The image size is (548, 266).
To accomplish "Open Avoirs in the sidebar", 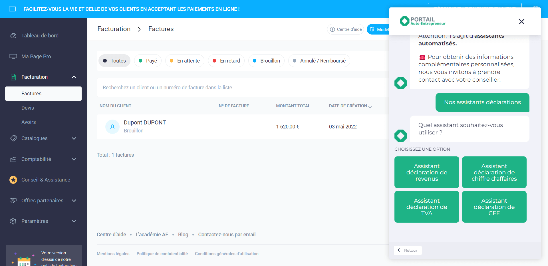I will click(29, 122).
